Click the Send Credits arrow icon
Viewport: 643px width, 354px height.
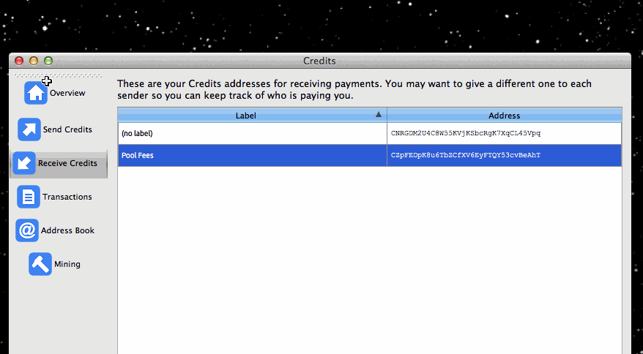pos(29,129)
